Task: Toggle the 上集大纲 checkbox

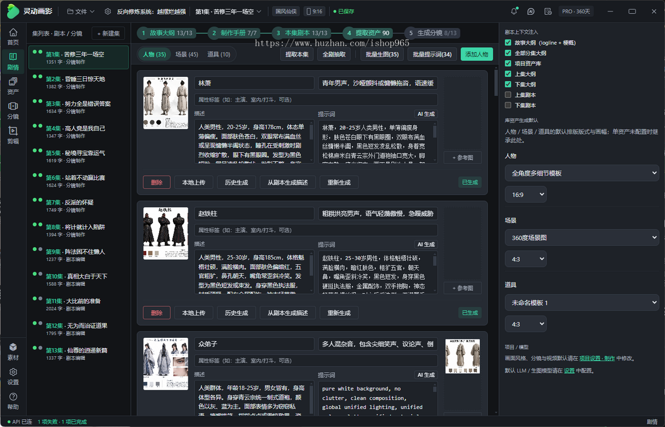Action: [508, 74]
